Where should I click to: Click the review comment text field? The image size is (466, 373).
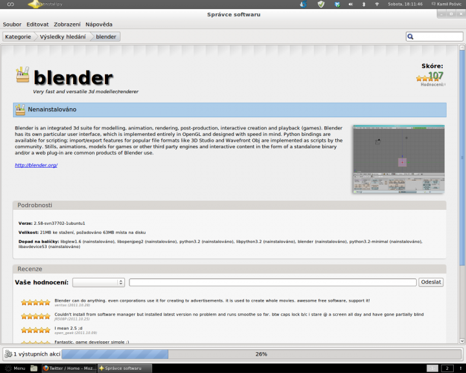(272, 282)
